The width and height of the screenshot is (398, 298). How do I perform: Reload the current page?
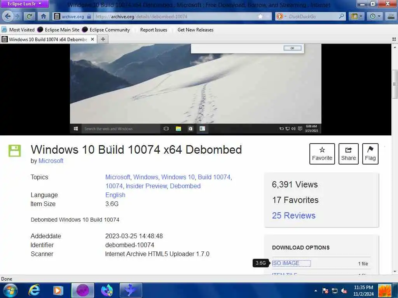pyautogui.click(x=29, y=16)
